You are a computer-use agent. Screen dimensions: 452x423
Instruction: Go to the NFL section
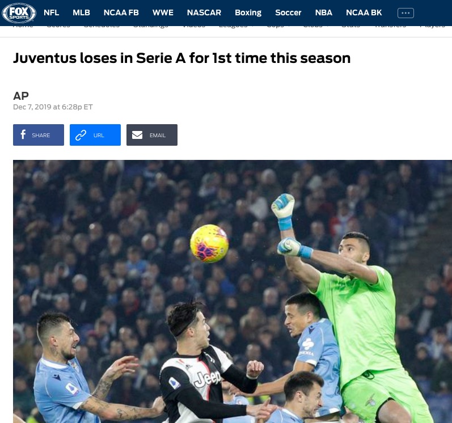(51, 12)
